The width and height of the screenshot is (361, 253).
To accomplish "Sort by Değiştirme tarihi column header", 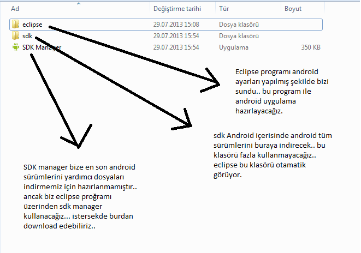I will [x=177, y=9].
